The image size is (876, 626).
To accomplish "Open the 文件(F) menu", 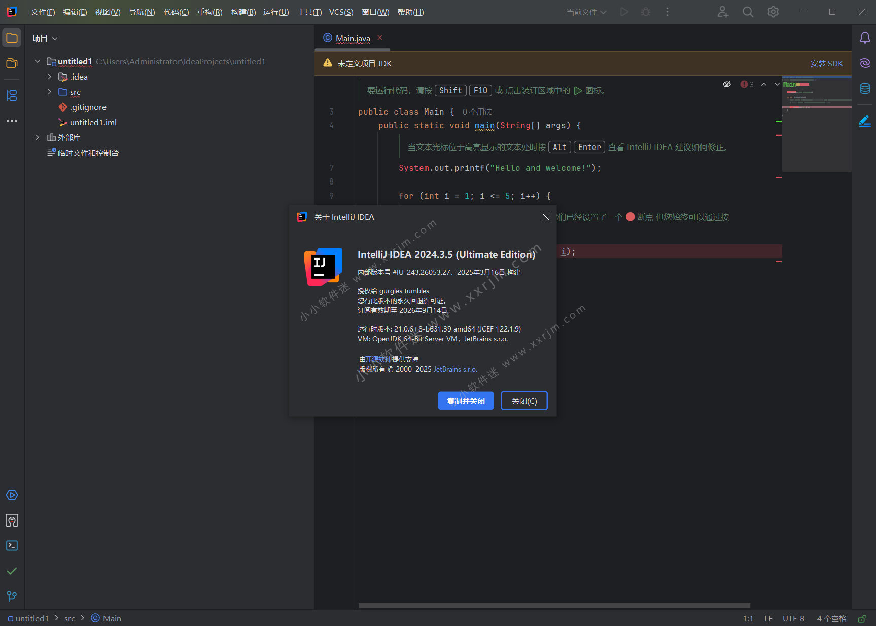I will pos(43,12).
